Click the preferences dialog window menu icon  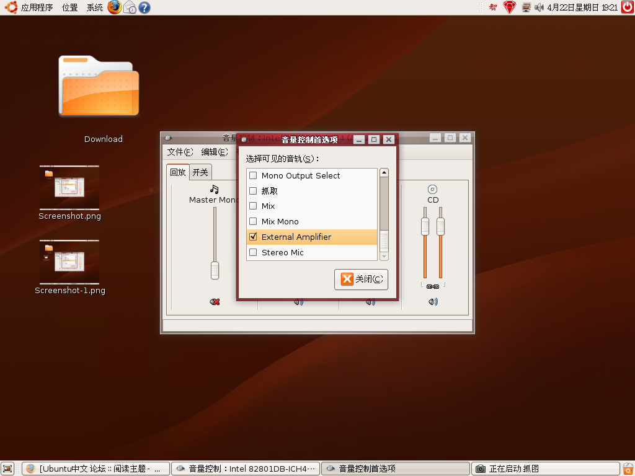(x=244, y=139)
